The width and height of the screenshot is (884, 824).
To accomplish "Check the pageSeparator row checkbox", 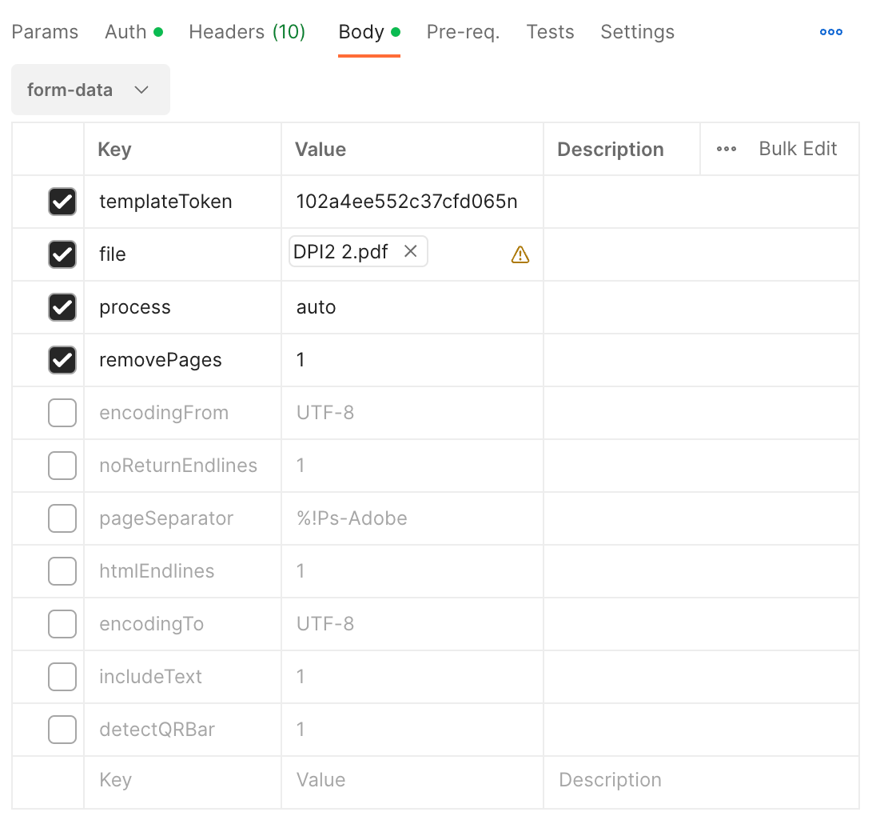I will pyautogui.click(x=62, y=518).
